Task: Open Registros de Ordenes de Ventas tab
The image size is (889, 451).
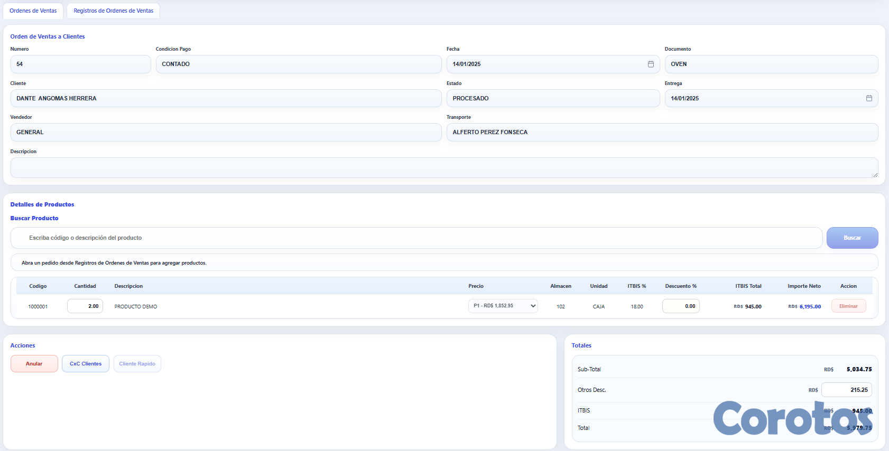Action: click(x=113, y=11)
